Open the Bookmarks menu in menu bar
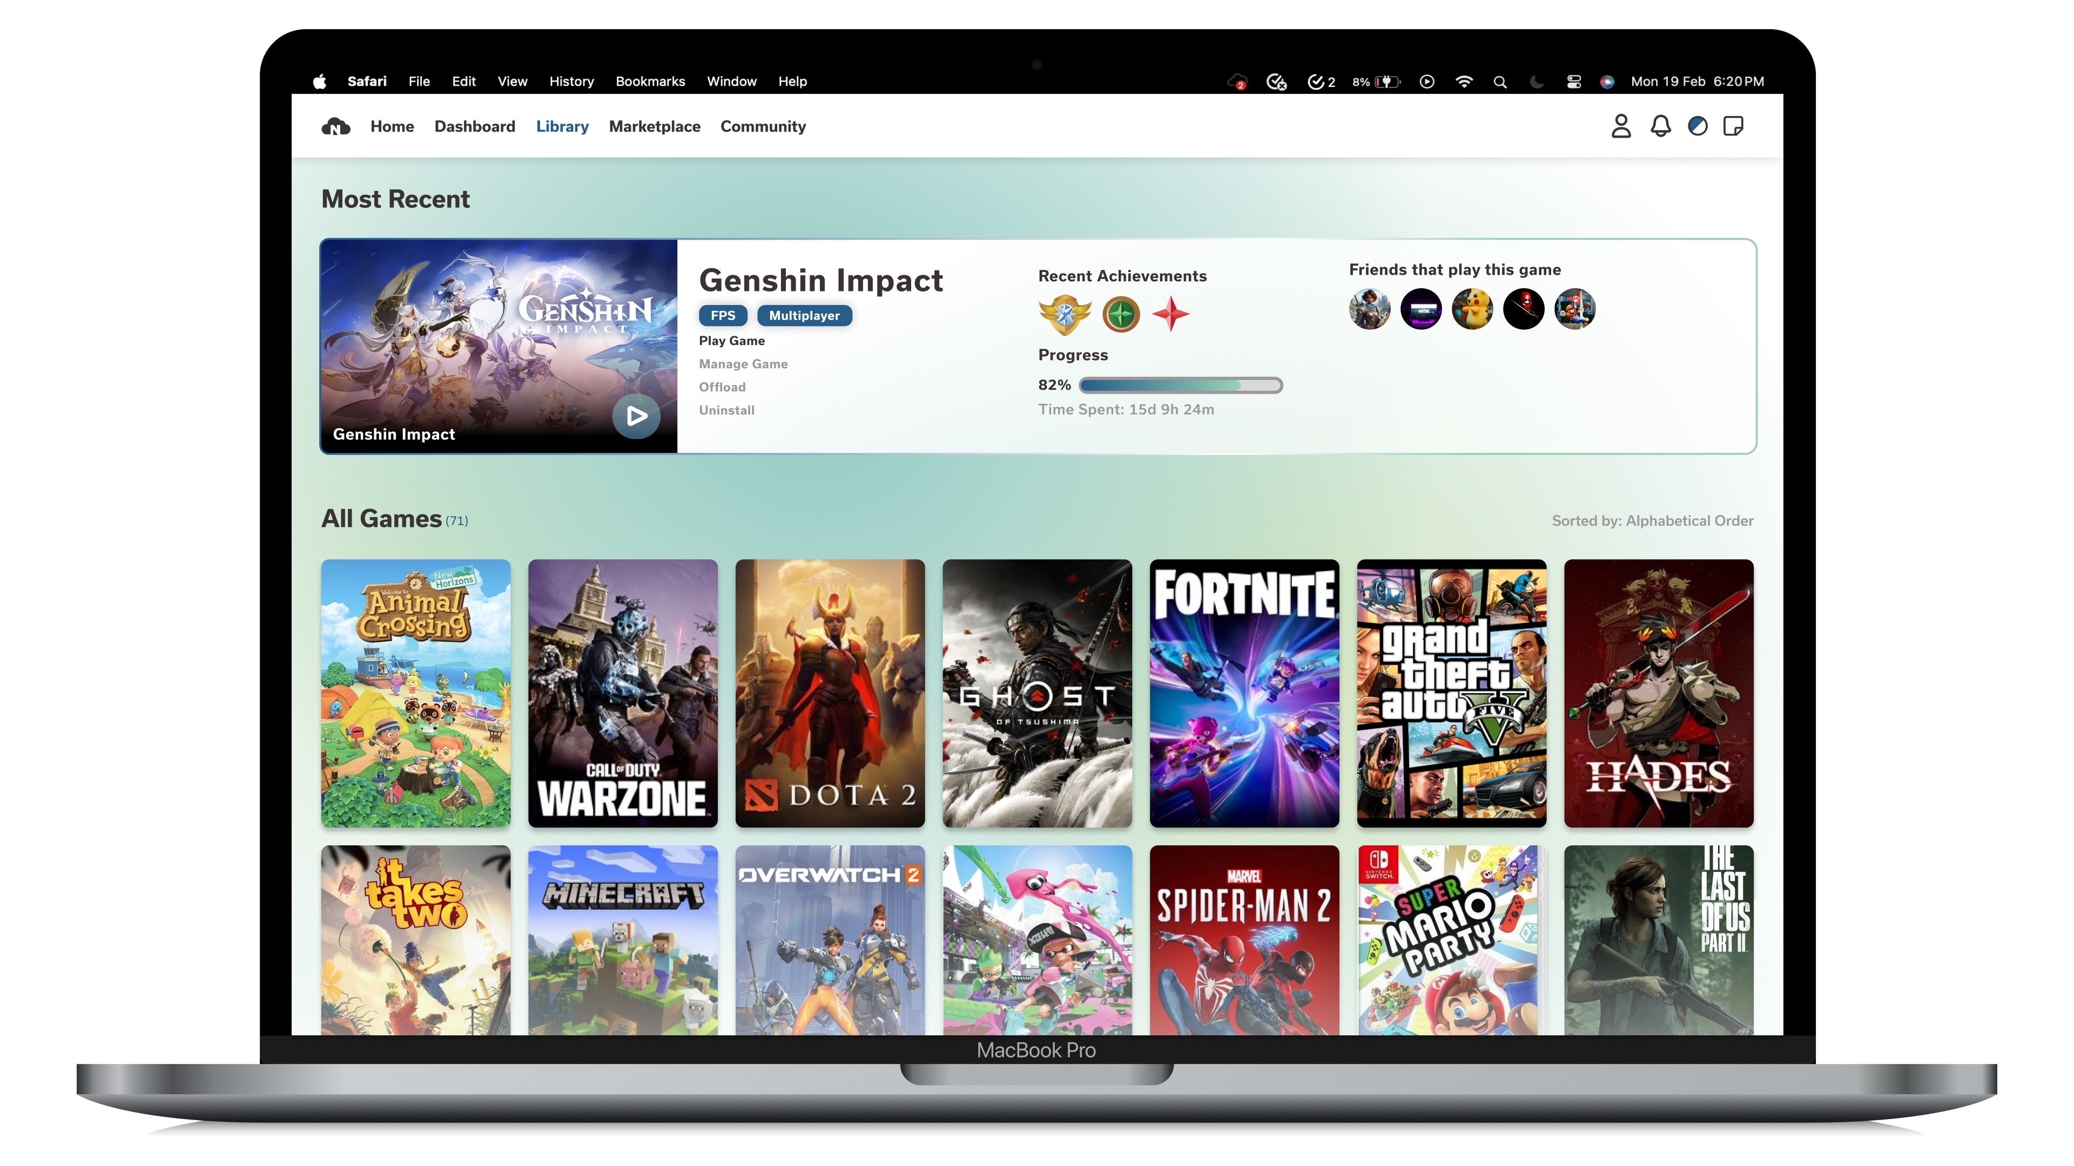 coord(650,82)
